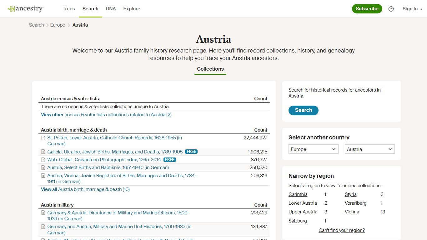Click the document icon beside Military Unit Histories
The width and height of the screenshot is (427, 240).
pyautogui.click(x=43, y=227)
